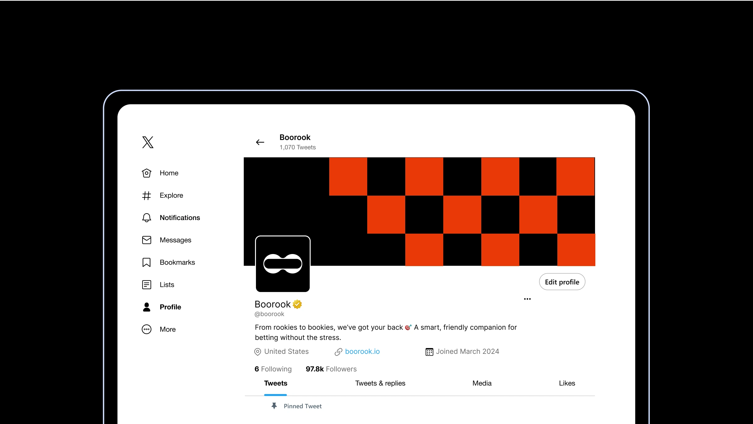
Task: Switch to the Tweets tab
Action: click(275, 383)
